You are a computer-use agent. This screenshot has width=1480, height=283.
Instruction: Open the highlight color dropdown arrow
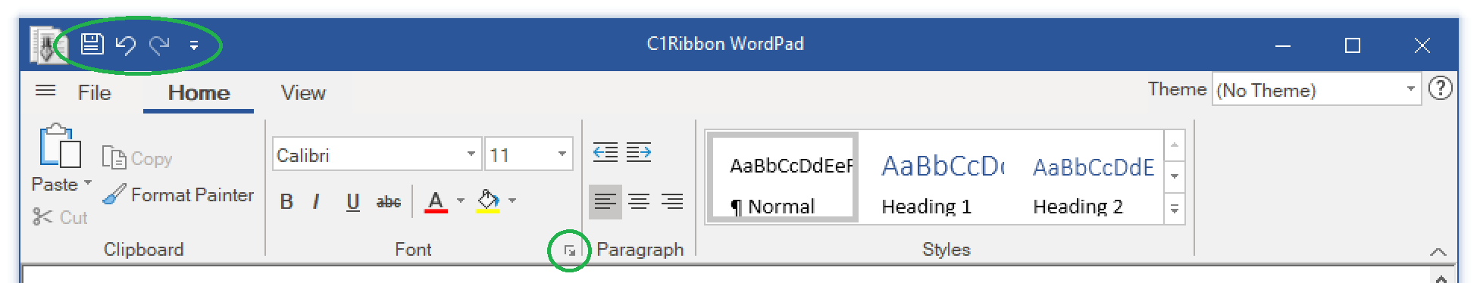coord(513,201)
